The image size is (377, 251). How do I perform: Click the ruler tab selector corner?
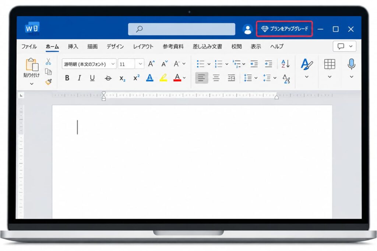pyautogui.click(x=21, y=96)
